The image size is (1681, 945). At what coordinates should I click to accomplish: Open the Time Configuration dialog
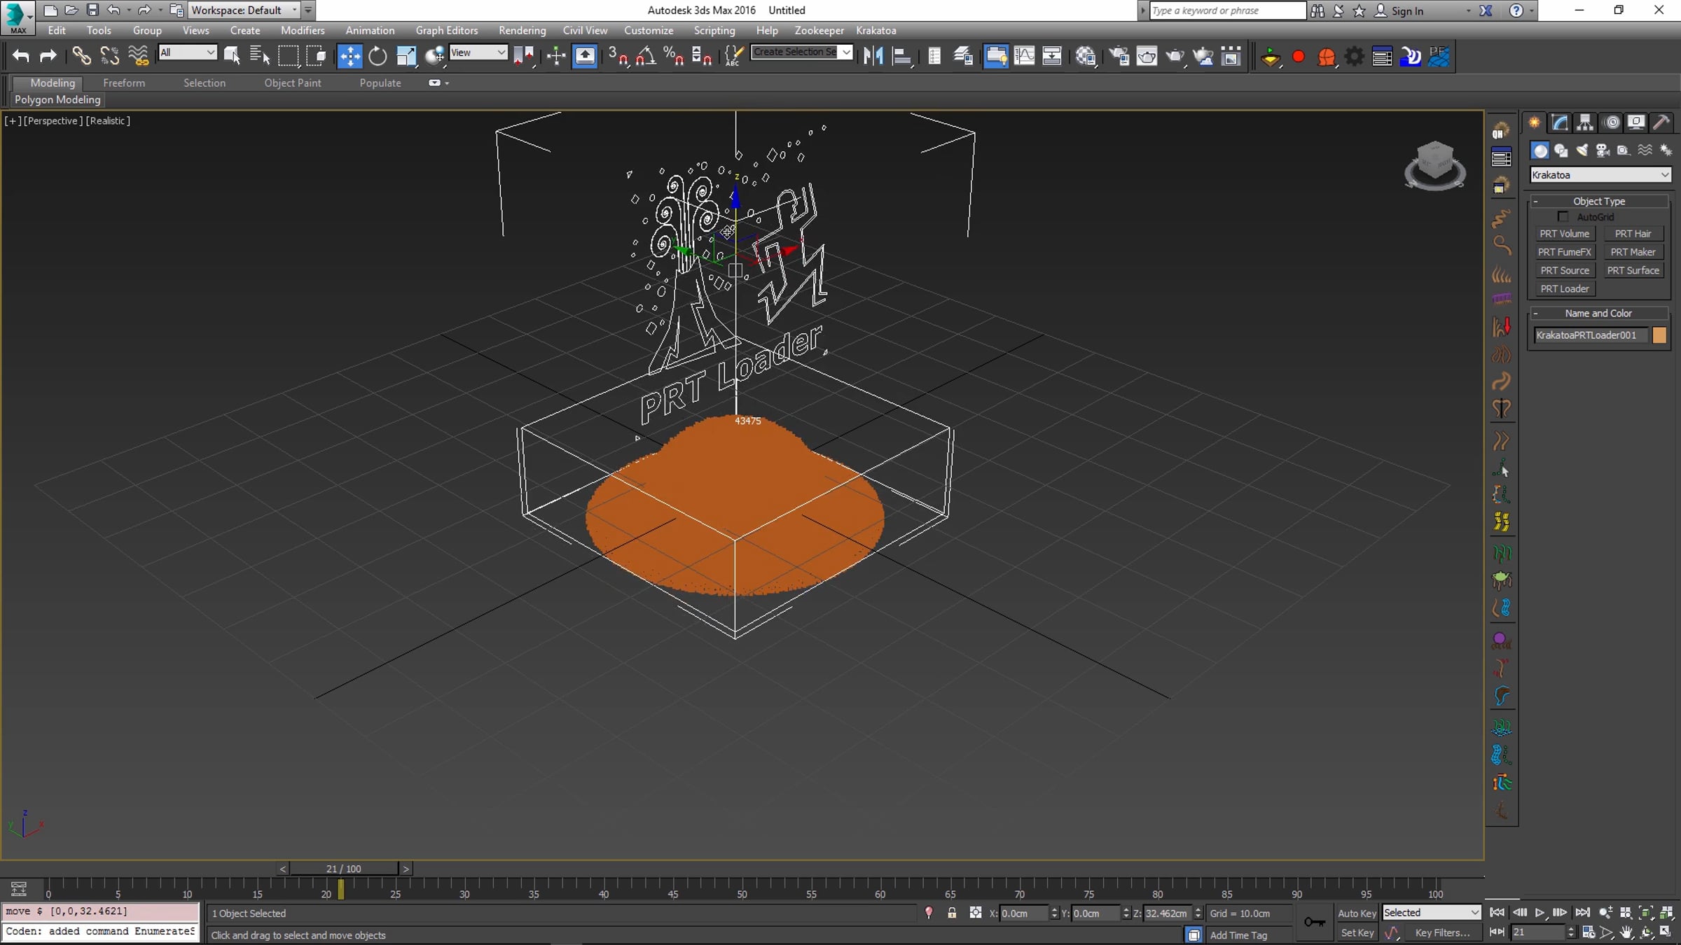point(1589,932)
